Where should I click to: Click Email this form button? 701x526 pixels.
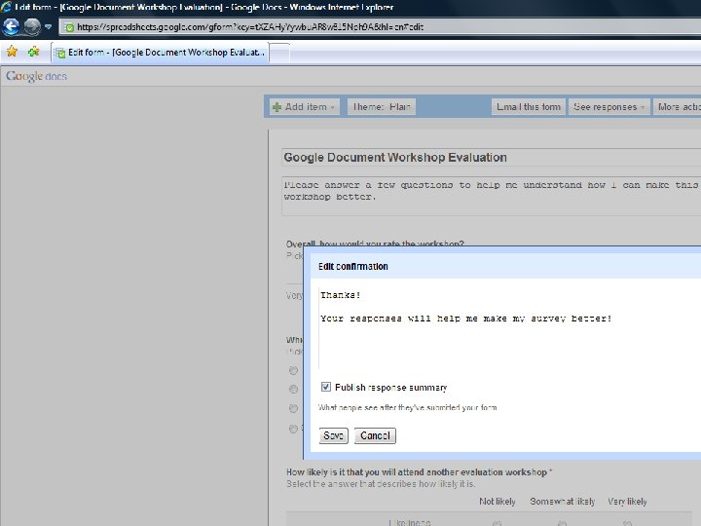(x=529, y=107)
